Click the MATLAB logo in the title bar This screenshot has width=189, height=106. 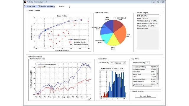(x=25, y=2)
